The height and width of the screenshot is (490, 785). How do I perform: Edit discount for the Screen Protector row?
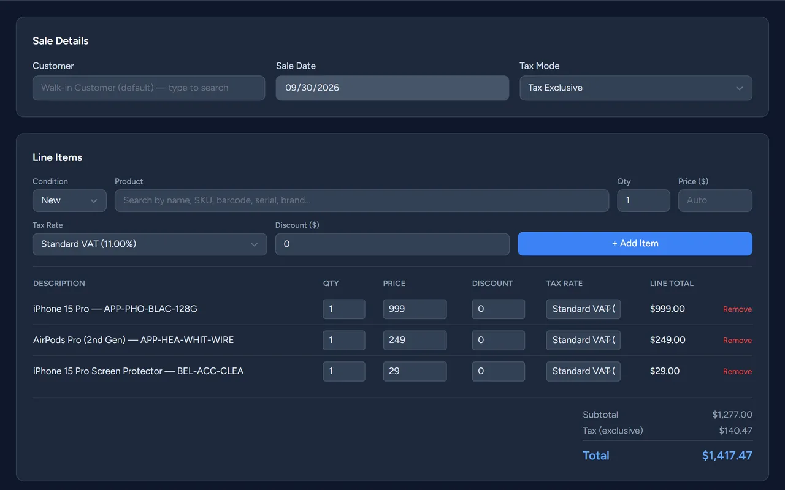[x=499, y=371]
